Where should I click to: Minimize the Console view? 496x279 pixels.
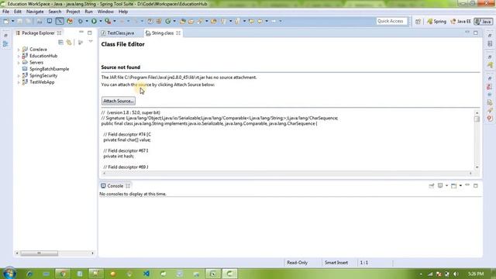coord(467,185)
